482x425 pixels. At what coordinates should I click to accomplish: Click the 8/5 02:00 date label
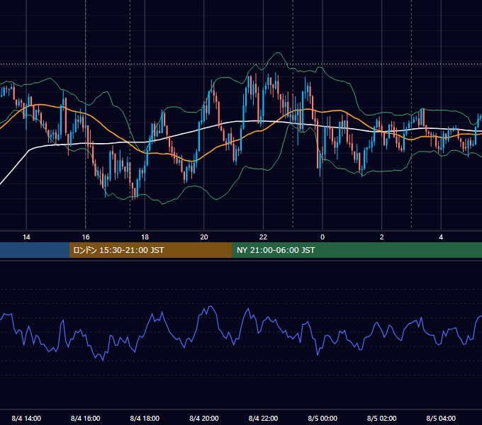[x=382, y=418]
